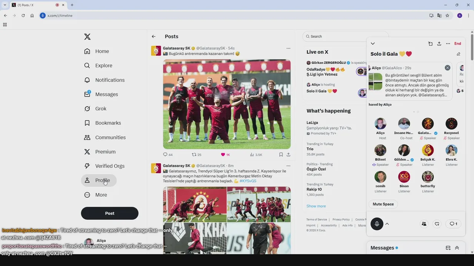
Task: Click Show more under trends
Action: click(x=316, y=206)
